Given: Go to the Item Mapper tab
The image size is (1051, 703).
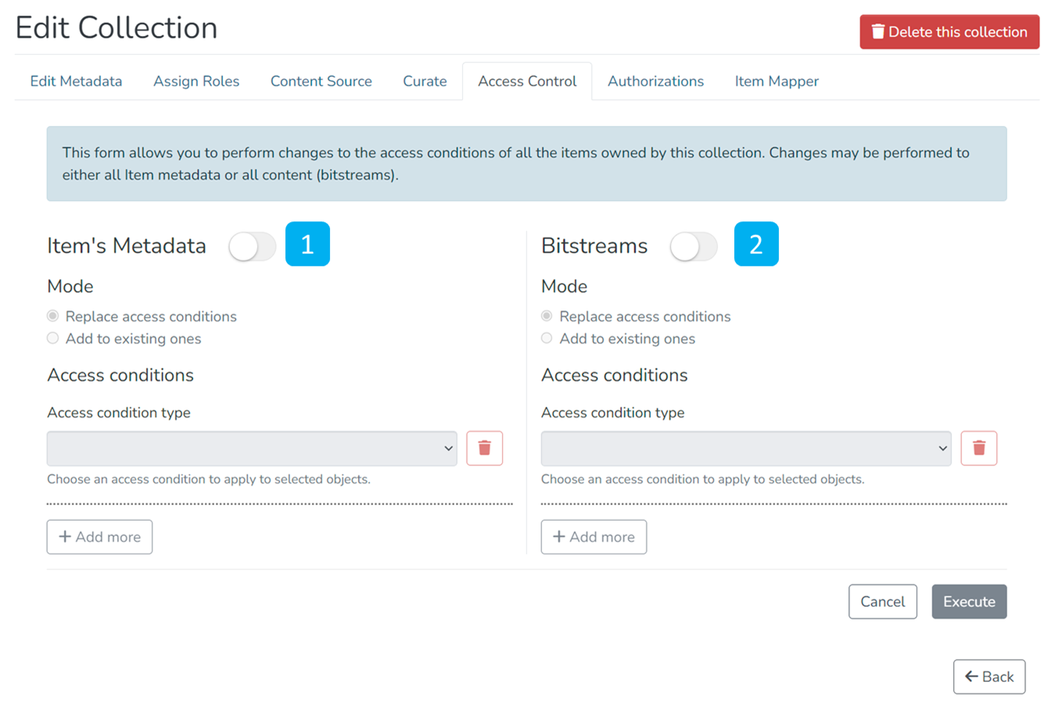Looking at the screenshot, I should pos(776,81).
